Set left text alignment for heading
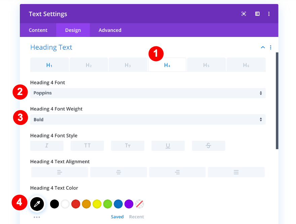The width and height of the screenshot is (296, 224). (x=60, y=172)
